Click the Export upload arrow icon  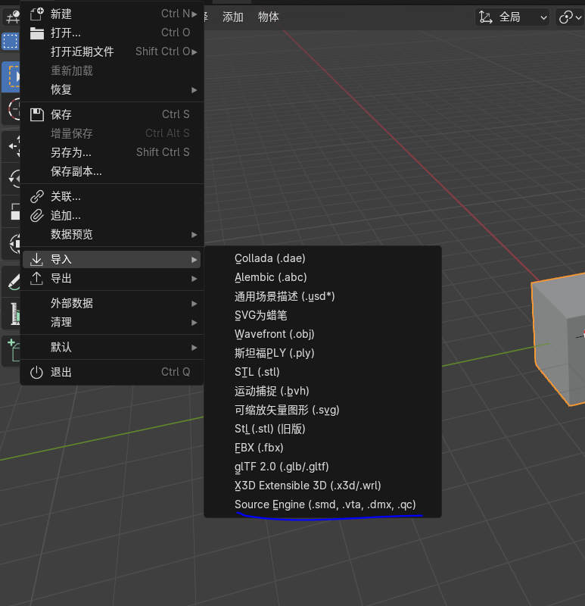pos(36,278)
